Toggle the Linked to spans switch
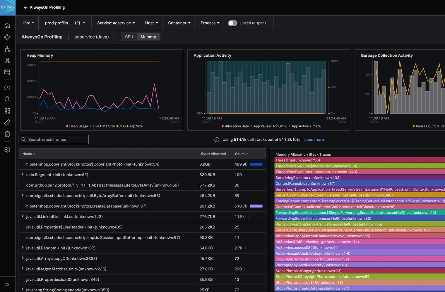445x292 pixels. point(233,23)
